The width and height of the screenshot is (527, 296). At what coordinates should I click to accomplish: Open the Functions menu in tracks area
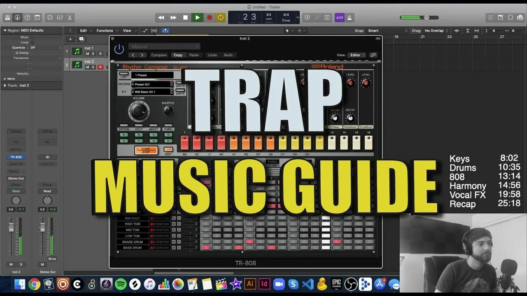107,30
